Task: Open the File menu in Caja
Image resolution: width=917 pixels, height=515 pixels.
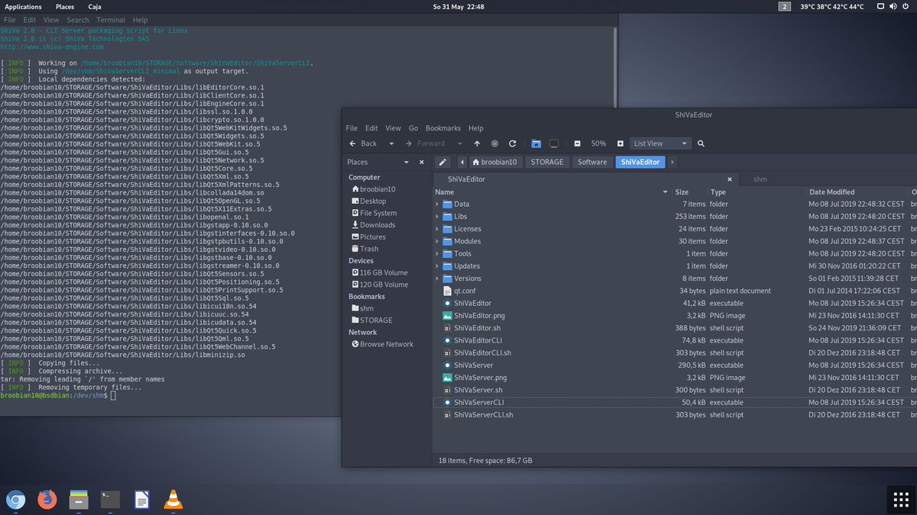Action: [x=352, y=128]
